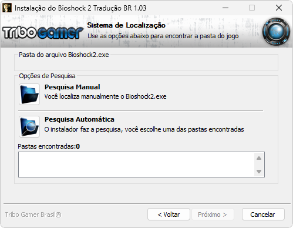Click the Pesquisa Automática magnifier folder icon
The image size is (293, 228).
[29, 126]
